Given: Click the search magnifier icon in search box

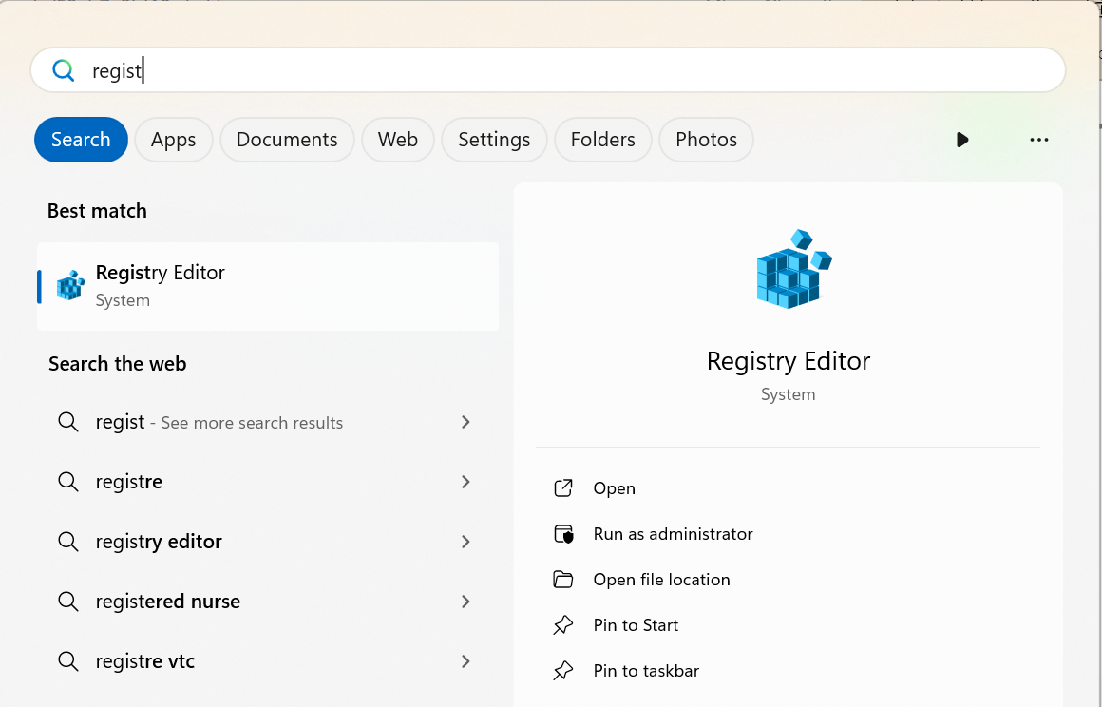Looking at the screenshot, I should coord(64,70).
